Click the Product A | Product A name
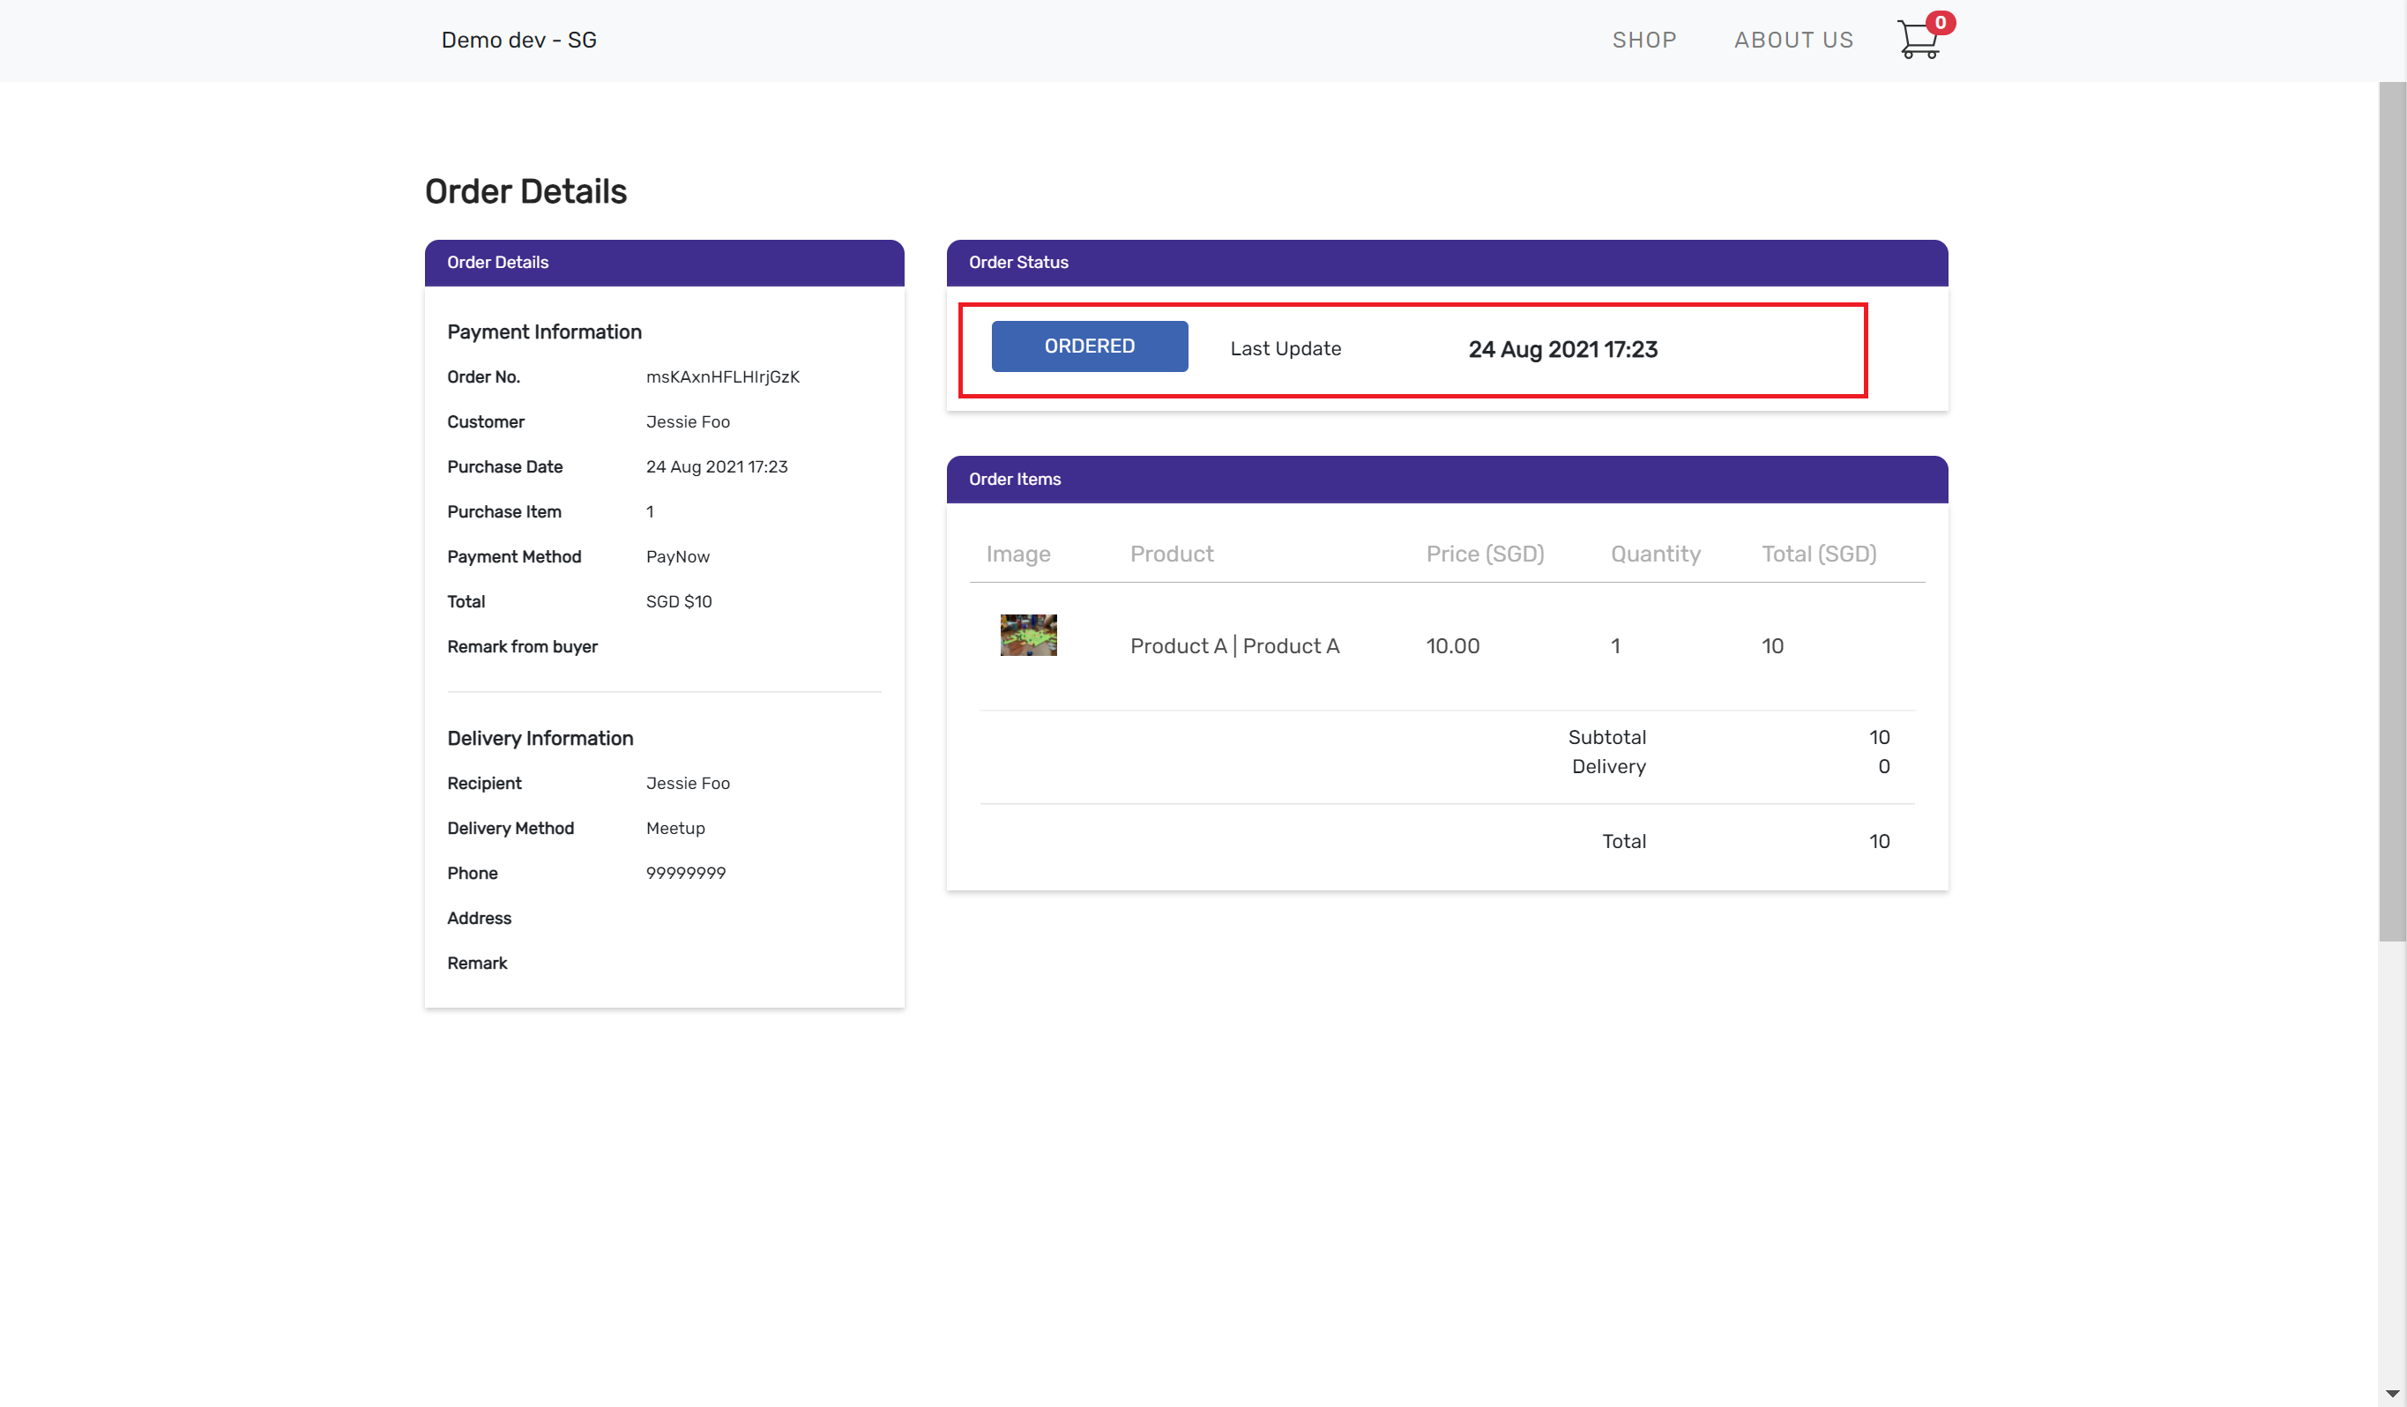The height and width of the screenshot is (1407, 2407). coord(1234,647)
